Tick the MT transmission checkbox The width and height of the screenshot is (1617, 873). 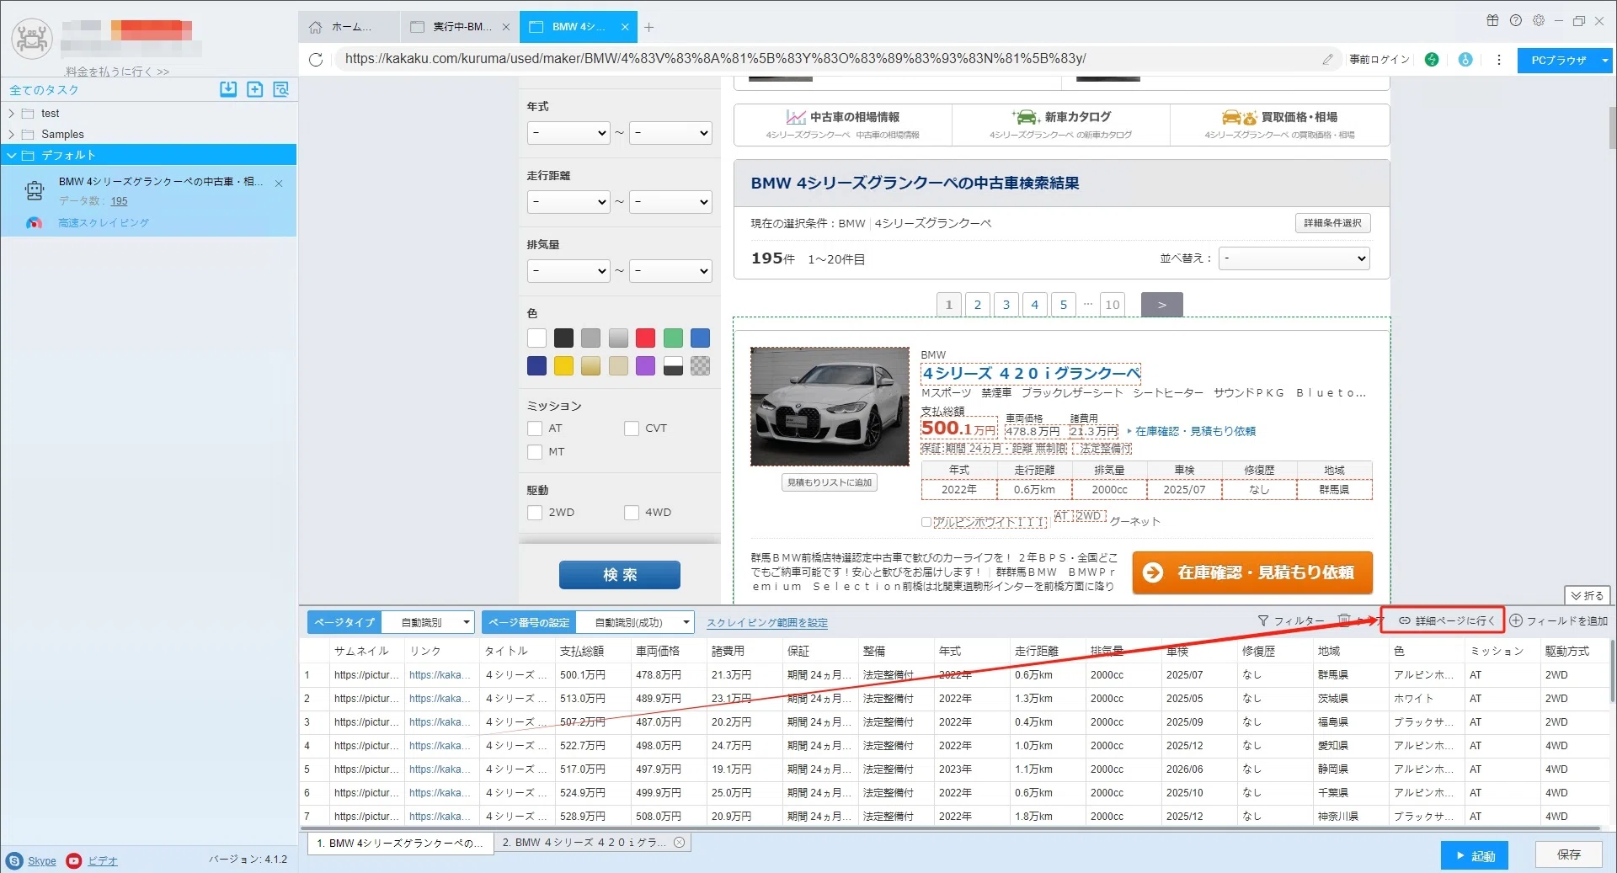click(535, 452)
